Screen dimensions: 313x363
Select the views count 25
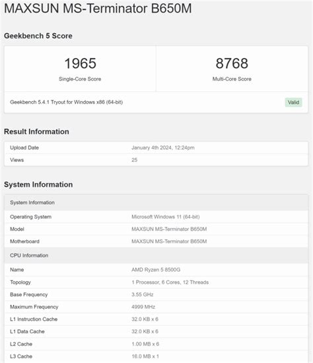[x=135, y=160]
